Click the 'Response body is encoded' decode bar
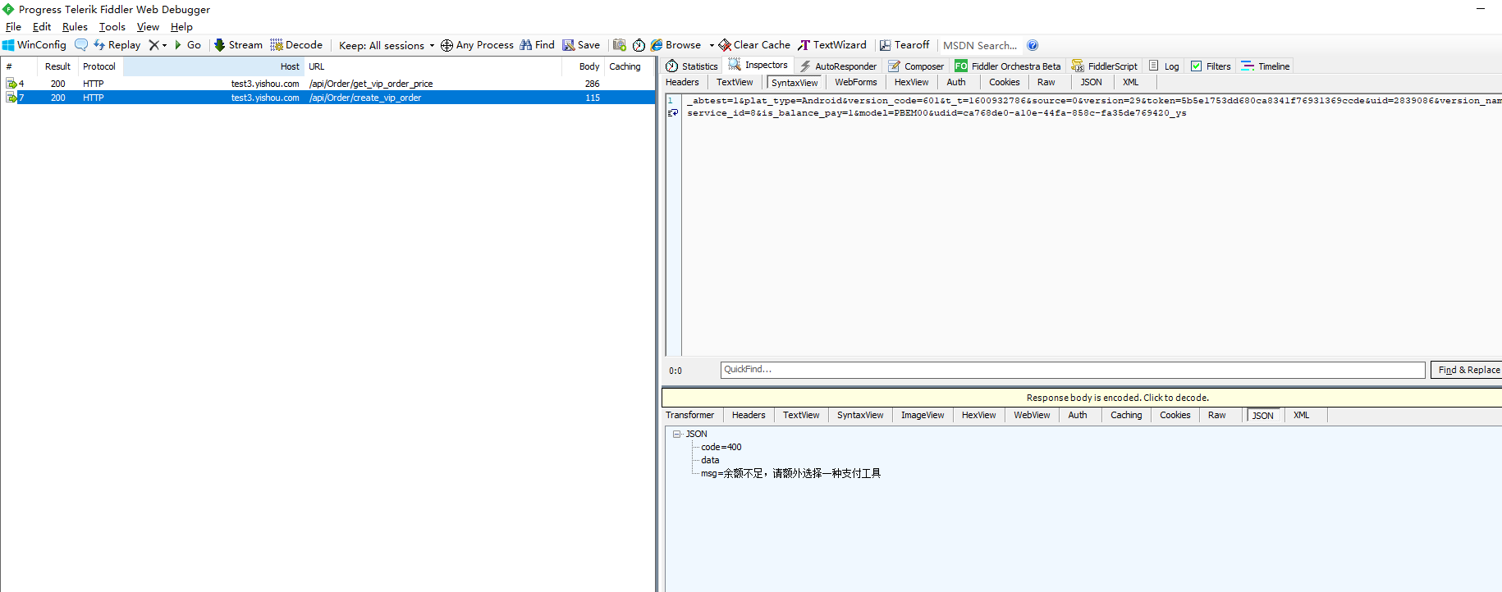The height and width of the screenshot is (592, 1502). 1082,398
